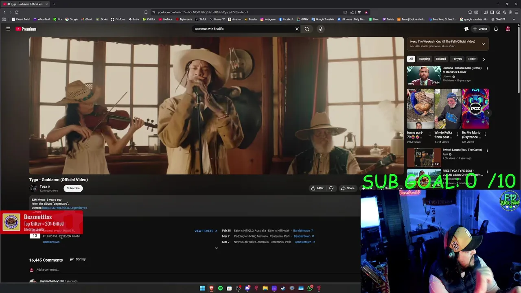Open the KickTools bookmark
Screen dimensions: 521x293
pos(118,19)
